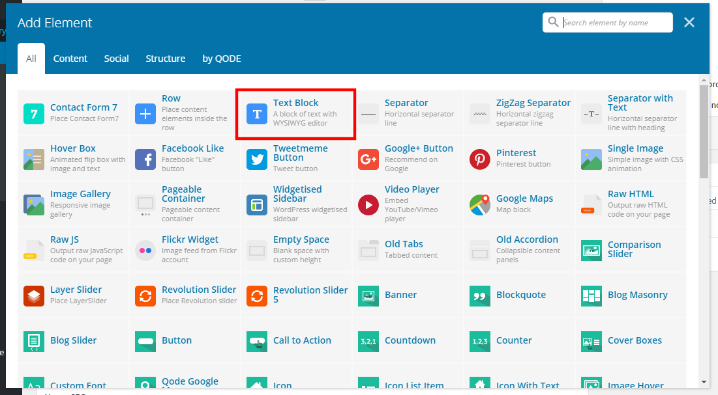Click the Old Accordion icon

pos(480,250)
